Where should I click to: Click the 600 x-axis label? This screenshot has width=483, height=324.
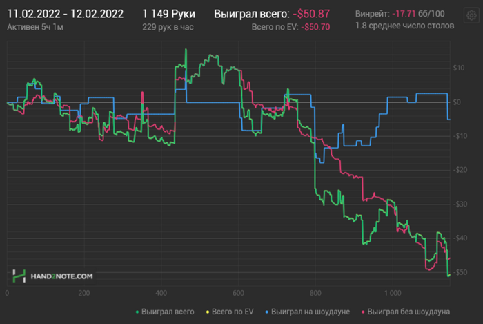[x=239, y=293]
